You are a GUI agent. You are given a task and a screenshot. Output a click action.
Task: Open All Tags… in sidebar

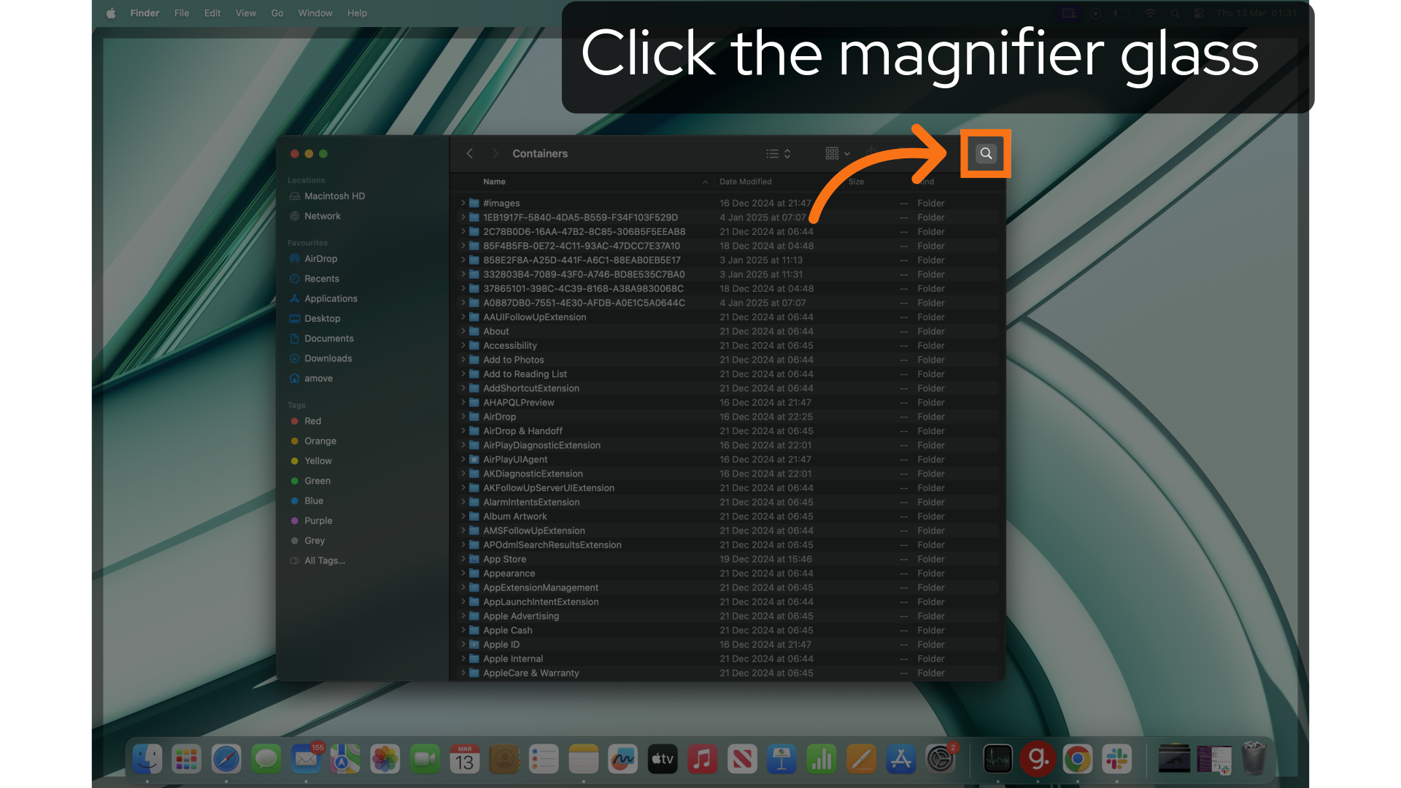pyautogui.click(x=325, y=560)
